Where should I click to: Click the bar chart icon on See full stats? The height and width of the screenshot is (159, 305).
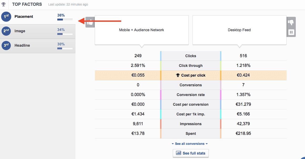click(178, 153)
